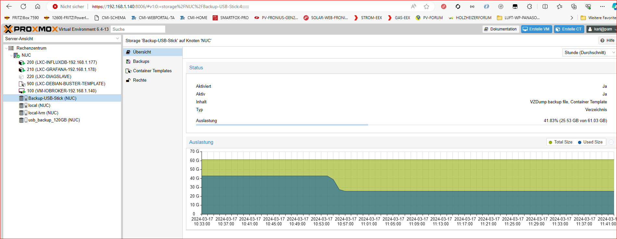
Task: Open browser extensions puzzle icon
Action: click(x=529, y=6)
